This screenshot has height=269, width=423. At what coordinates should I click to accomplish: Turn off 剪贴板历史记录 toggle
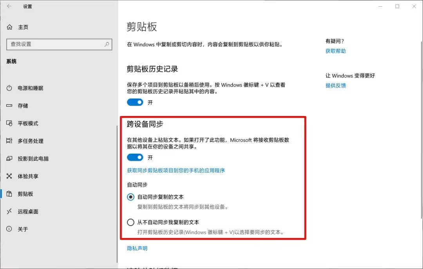(x=135, y=102)
